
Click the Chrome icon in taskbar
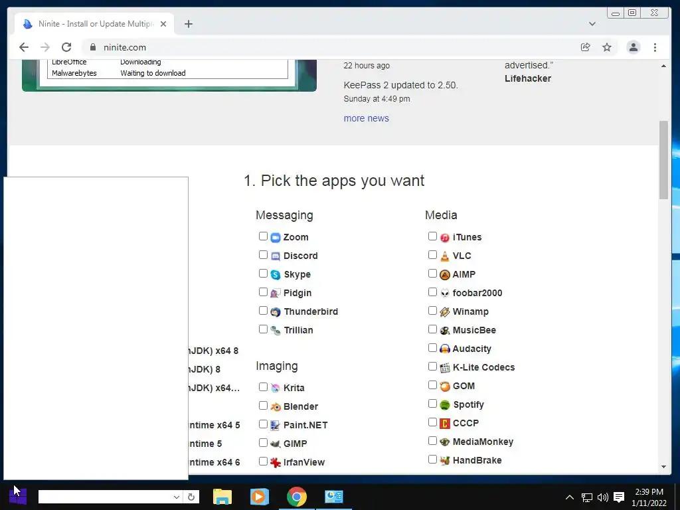click(x=297, y=497)
